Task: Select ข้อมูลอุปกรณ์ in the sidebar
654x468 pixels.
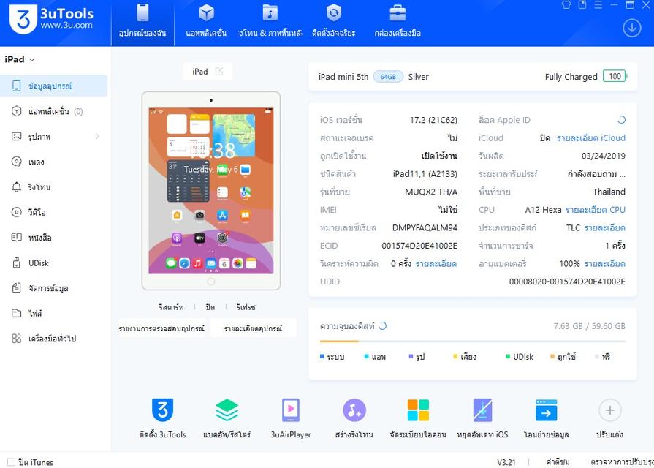Action: [x=54, y=86]
